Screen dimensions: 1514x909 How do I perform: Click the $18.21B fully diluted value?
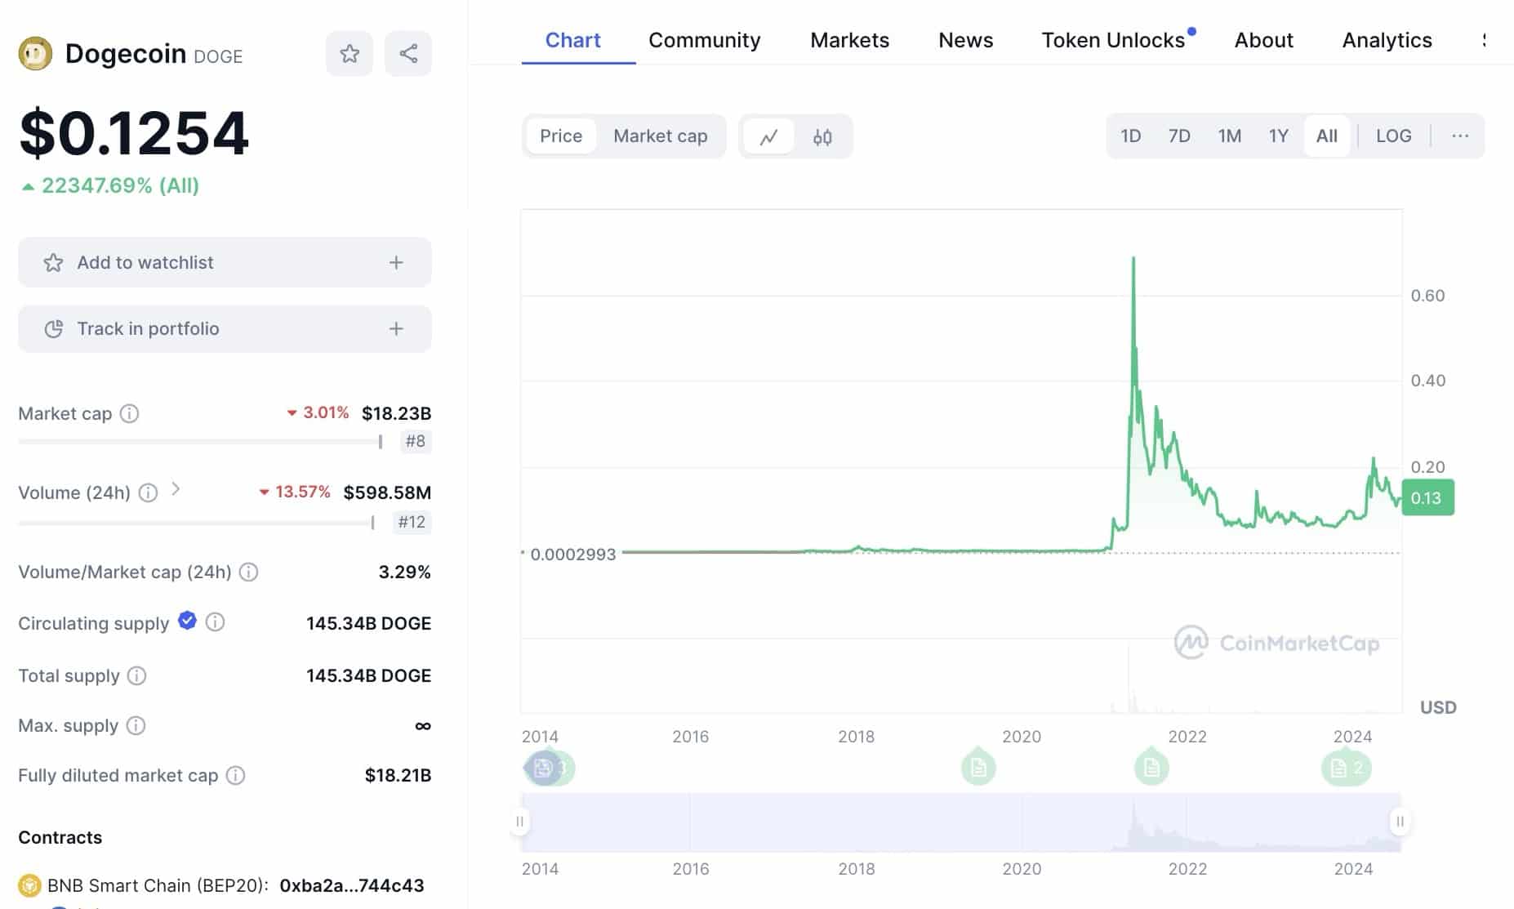[398, 775]
